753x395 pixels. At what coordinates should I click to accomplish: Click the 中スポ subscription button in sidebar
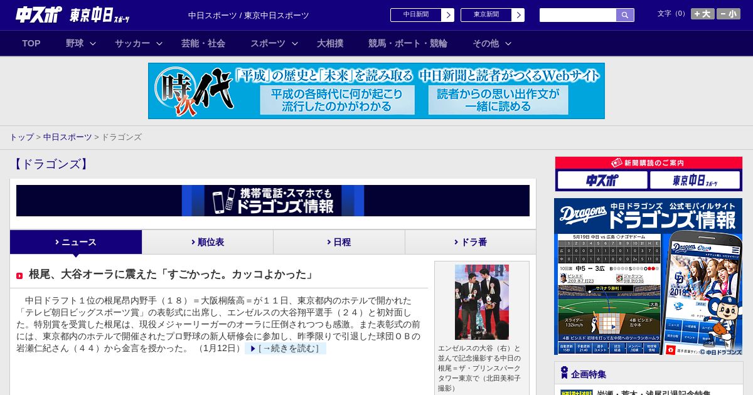(602, 180)
